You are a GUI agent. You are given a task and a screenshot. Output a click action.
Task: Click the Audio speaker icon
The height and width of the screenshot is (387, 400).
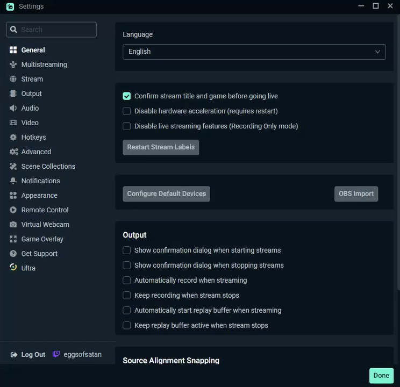(x=13, y=108)
